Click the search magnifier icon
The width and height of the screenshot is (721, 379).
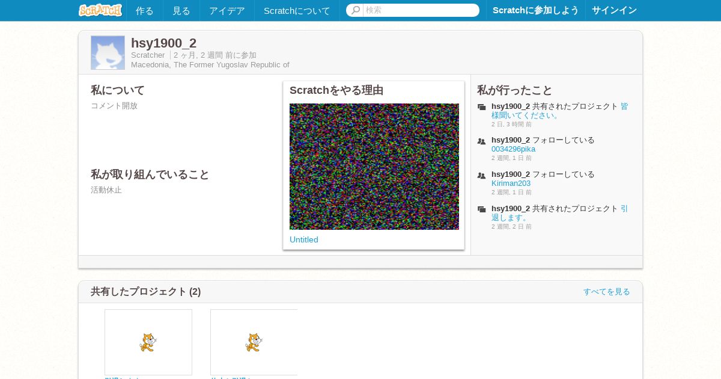(x=355, y=10)
